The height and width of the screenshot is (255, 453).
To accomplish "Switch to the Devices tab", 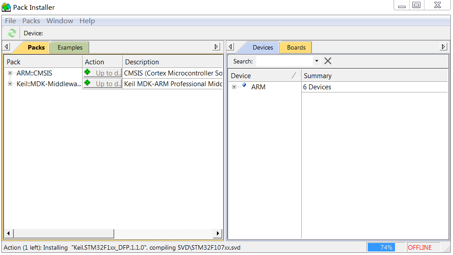I will click(x=262, y=47).
